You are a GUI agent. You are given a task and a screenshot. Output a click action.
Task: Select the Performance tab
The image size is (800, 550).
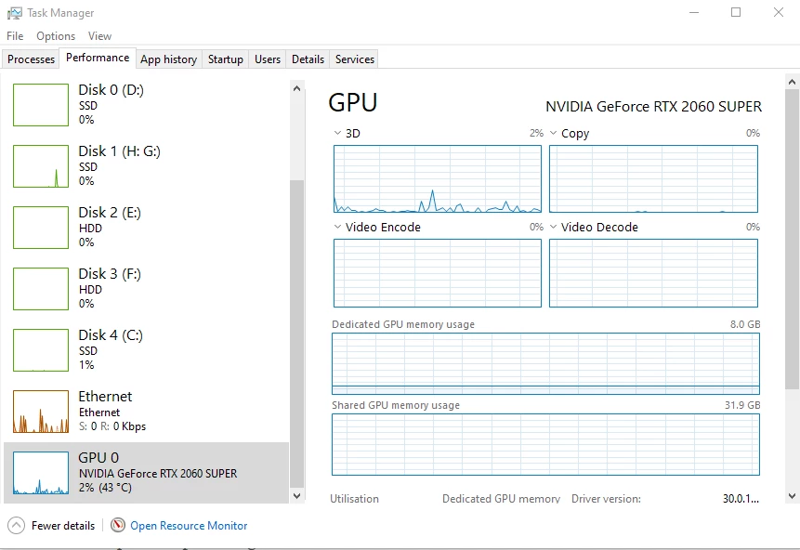(x=98, y=58)
